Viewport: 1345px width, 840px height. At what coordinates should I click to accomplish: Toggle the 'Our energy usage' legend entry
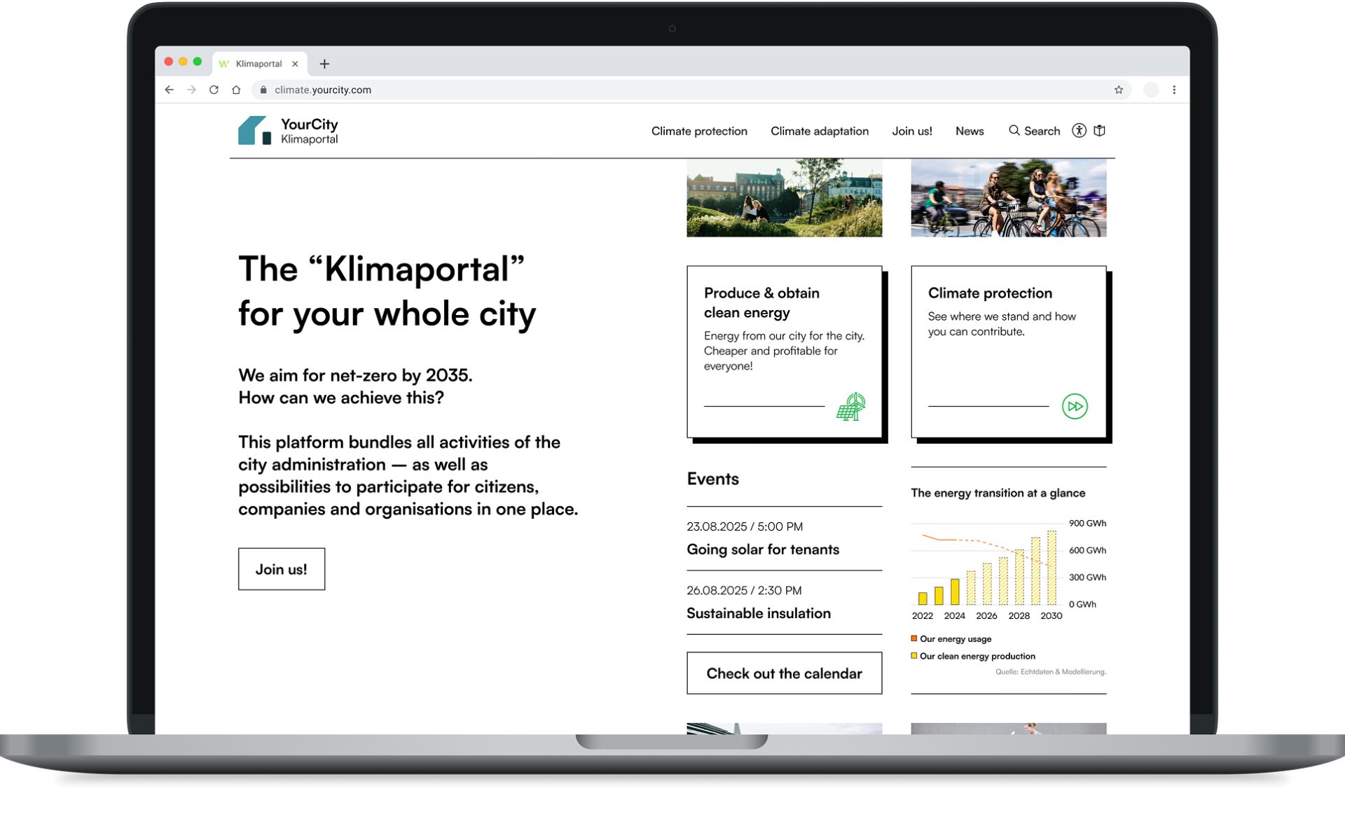click(956, 638)
